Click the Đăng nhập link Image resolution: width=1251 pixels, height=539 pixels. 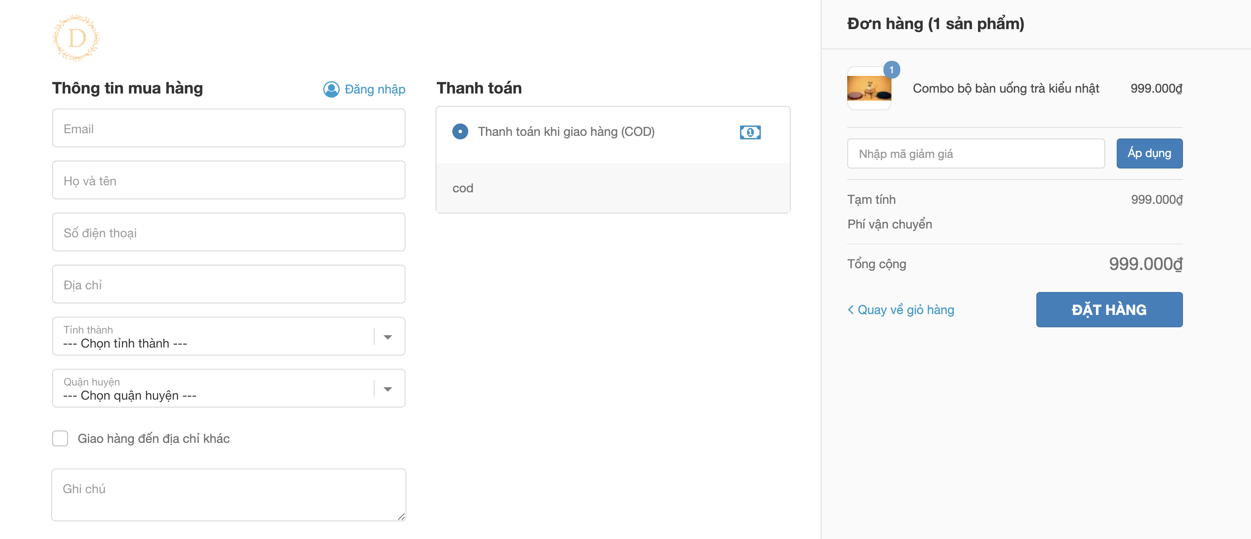click(375, 89)
